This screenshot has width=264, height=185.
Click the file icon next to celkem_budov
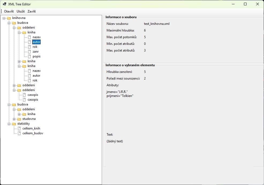19,133
